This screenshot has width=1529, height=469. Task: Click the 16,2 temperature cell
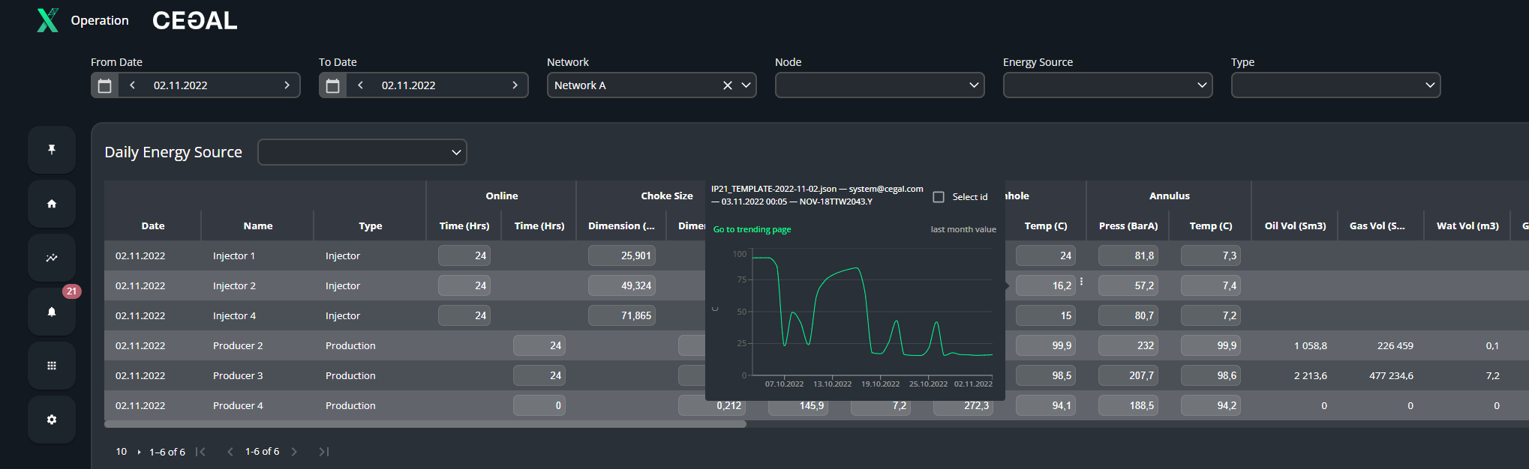1046,285
